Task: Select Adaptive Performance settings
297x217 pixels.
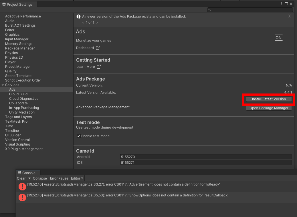Action: [23, 16]
